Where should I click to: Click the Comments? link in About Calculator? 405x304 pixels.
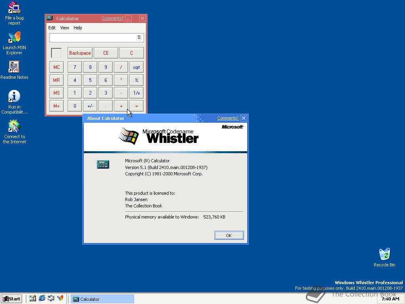(x=228, y=118)
